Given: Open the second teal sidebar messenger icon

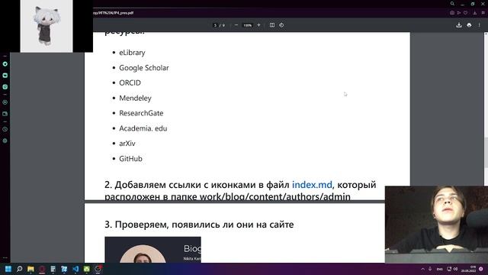Looking at the screenshot, I should (x=5, y=76).
